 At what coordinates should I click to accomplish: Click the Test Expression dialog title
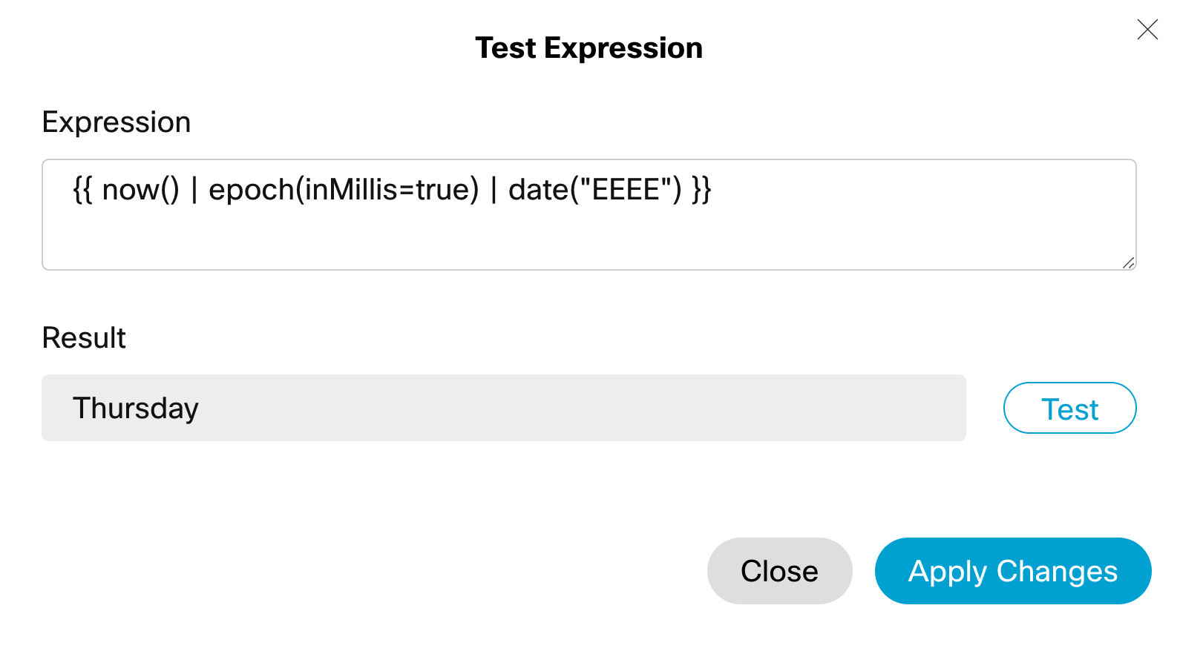pos(589,48)
